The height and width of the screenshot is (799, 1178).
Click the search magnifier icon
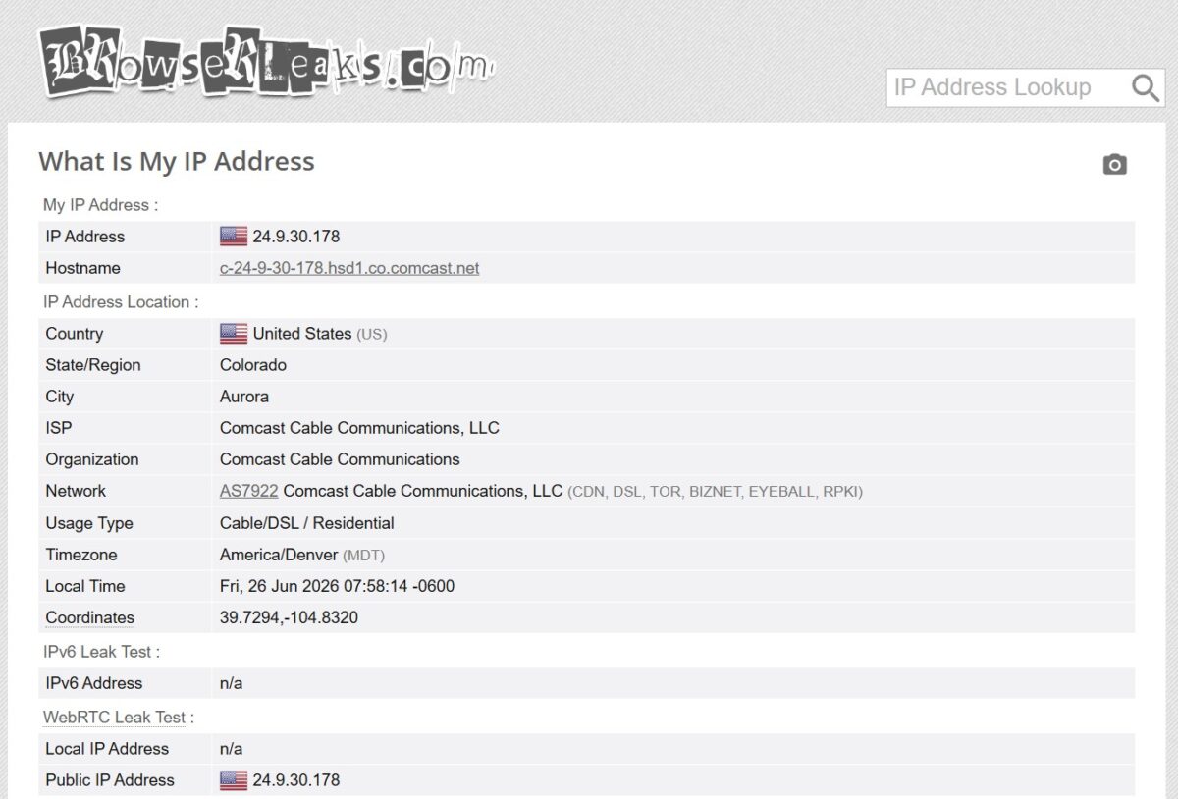pyautogui.click(x=1145, y=88)
